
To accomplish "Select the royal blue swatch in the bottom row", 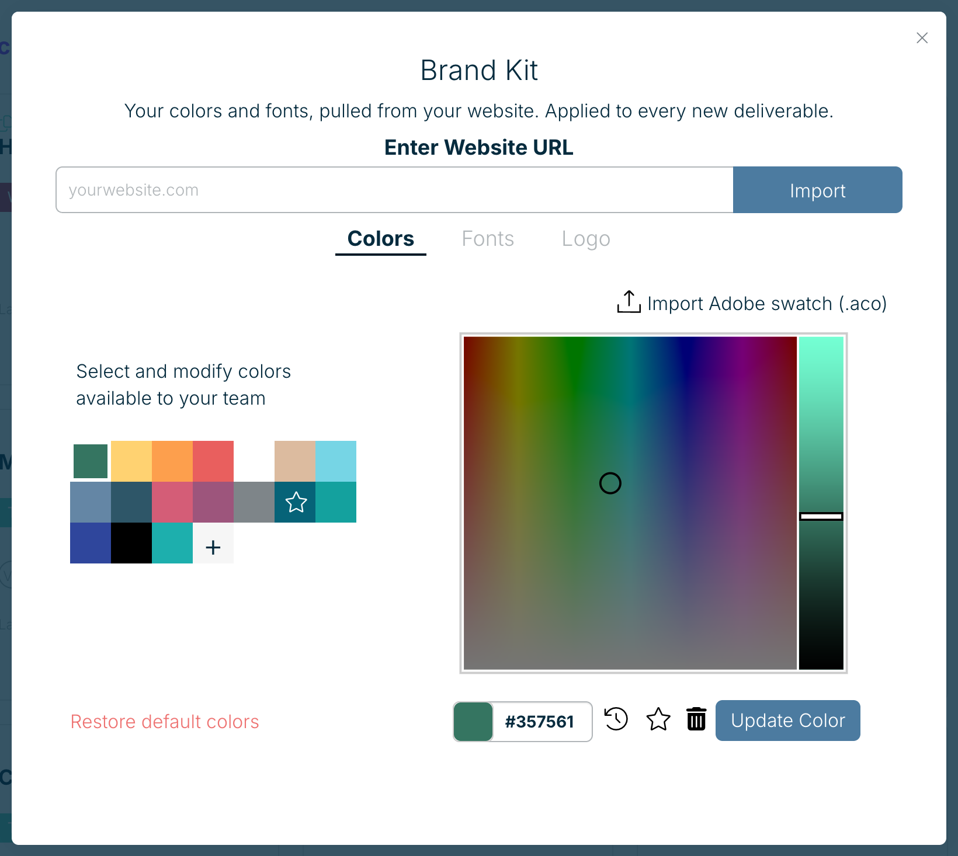I will (x=91, y=543).
